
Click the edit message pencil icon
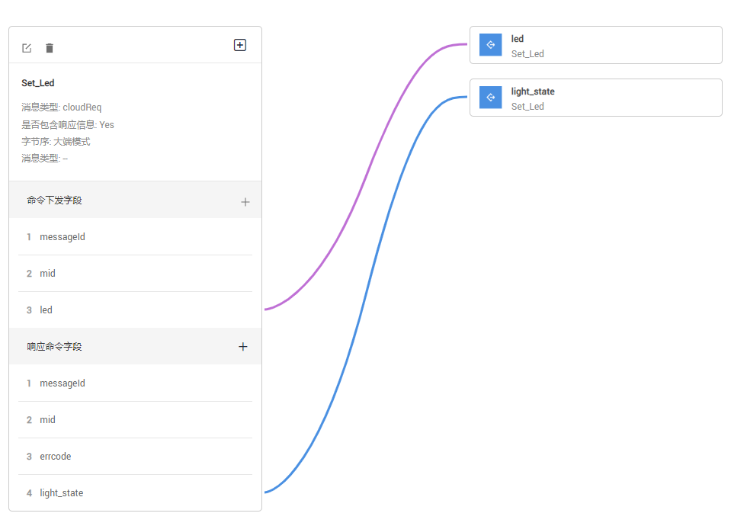[x=27, y=48]
